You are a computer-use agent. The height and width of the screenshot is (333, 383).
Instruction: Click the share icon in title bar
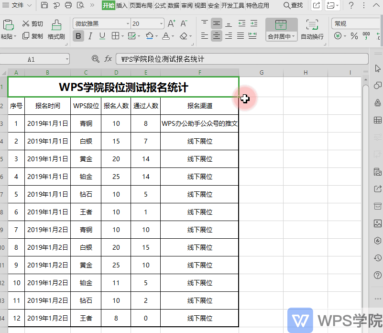pos(317,5)
